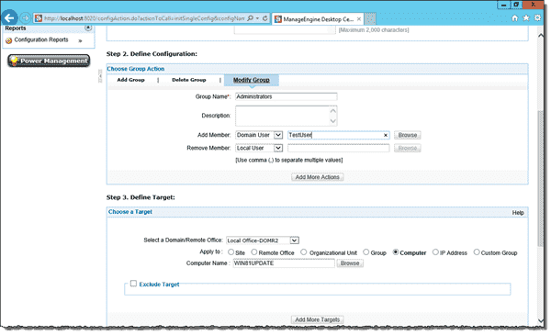Click the Computer Name field WIN81UPDATE
The width and height of the screenshot is (551, 335).
(284, 263)
